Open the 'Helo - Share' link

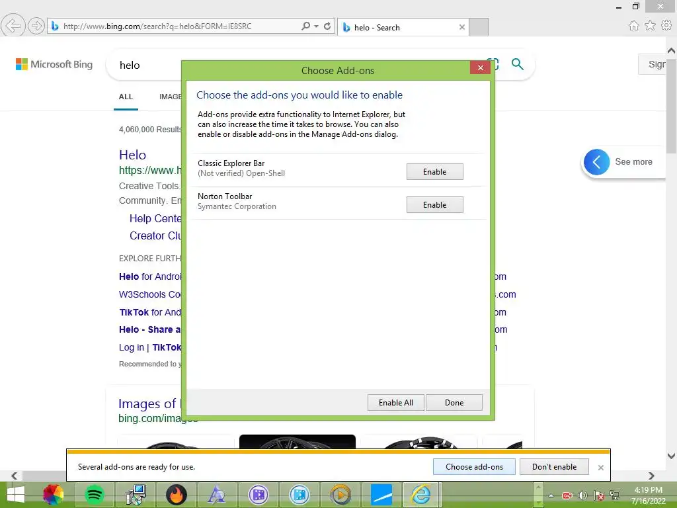[150, 329]
